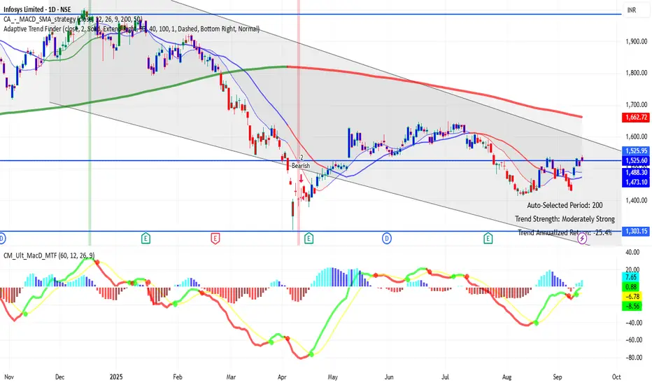The height and width of the screenshot is (385, 652).
Task: Click the 1,488.30 price label
Action: click(x=636, y=172)
